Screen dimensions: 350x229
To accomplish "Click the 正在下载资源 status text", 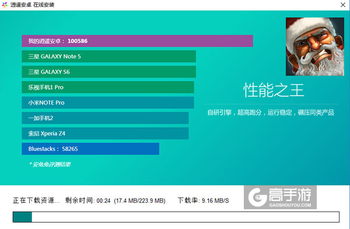I will (36, 200).
